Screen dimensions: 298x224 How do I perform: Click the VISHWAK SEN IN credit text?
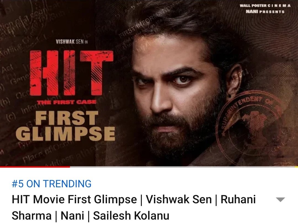pos(72,42)
